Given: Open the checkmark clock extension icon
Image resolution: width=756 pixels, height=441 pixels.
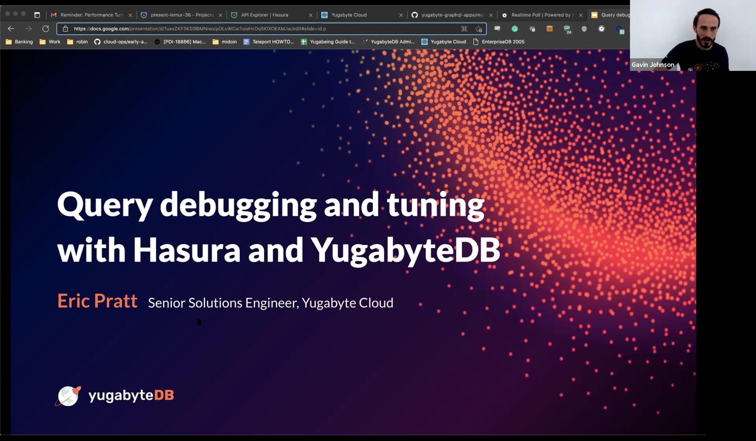Looking at the screenshot, I should point(602,29).
